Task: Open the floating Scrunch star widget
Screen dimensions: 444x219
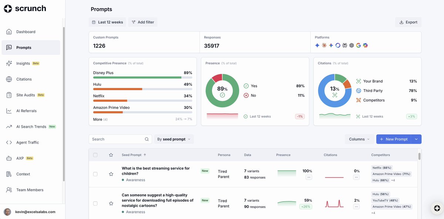Action: pyautogui.click(x=437, y=208)
